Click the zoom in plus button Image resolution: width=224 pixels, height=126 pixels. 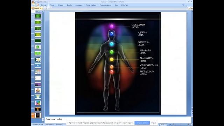(x=188, y=125)
